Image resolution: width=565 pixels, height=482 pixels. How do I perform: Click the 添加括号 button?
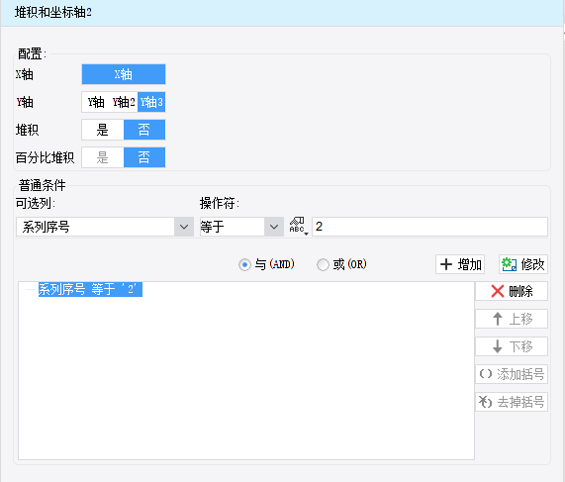[512, 374]
